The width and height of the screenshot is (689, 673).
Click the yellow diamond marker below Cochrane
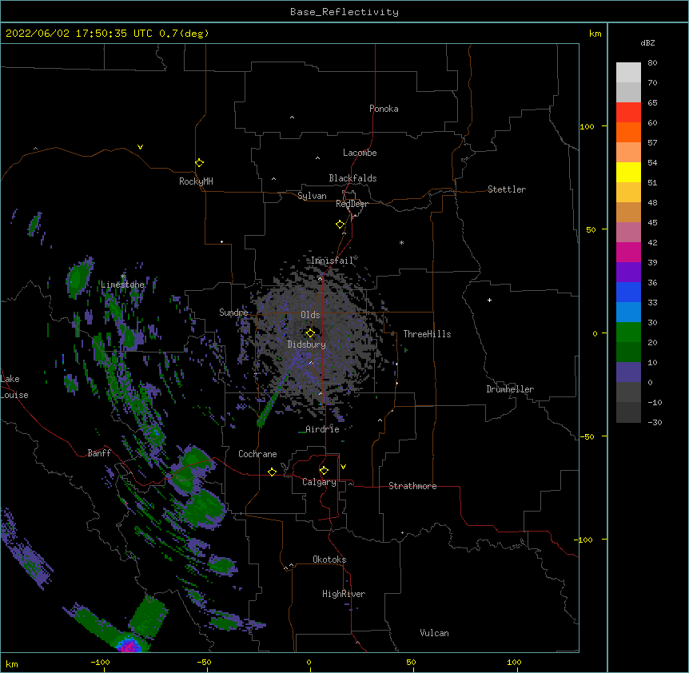272,472
